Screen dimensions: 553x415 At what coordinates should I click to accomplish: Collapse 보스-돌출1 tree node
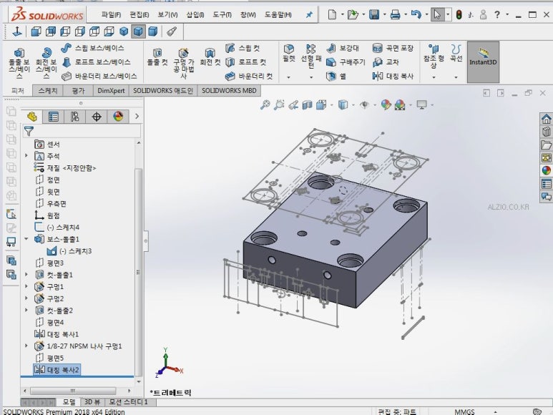pyautogui.click(x=26, y=239)
